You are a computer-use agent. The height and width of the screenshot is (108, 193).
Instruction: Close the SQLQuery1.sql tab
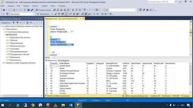(x=83, y=19)
